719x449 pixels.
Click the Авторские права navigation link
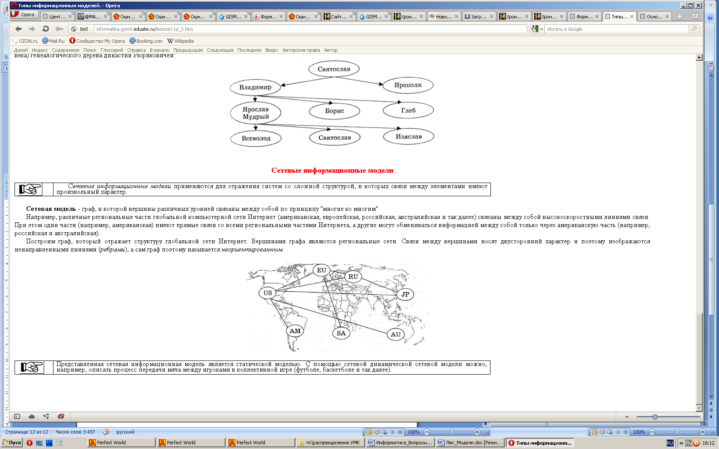point(301,50)
